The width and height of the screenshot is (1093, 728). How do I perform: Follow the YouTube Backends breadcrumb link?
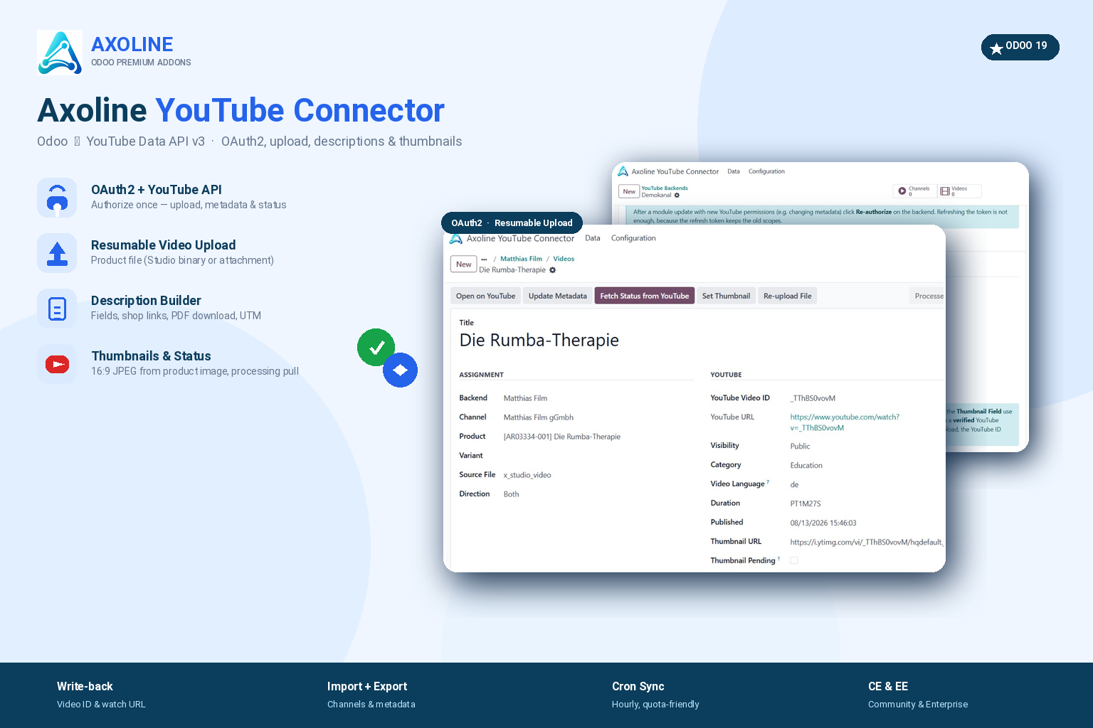pos(665,188)
